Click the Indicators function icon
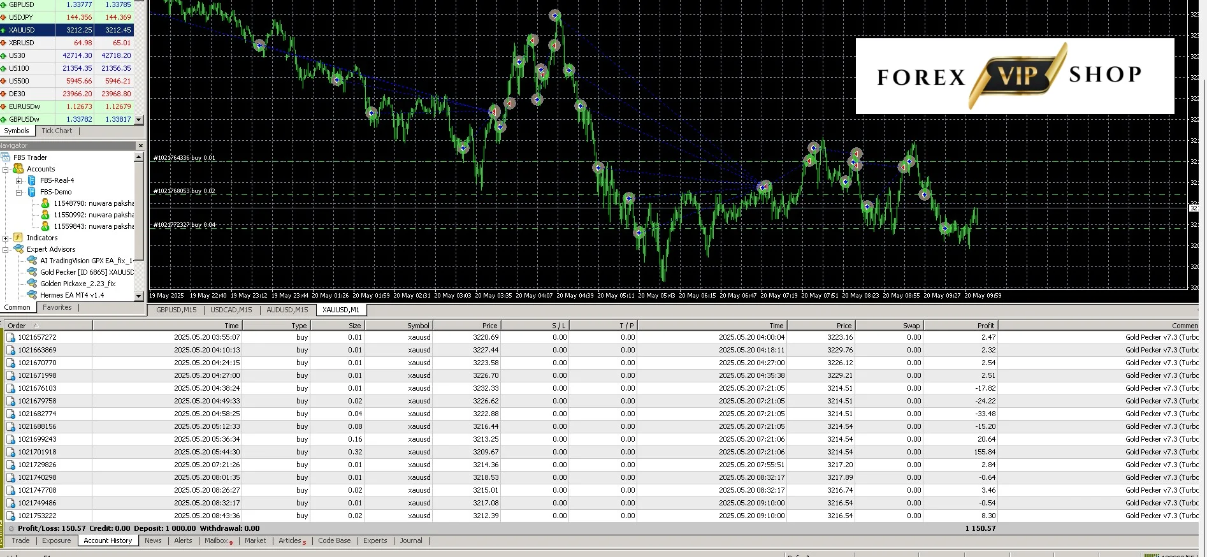The width and height of the screenshot is (1207, 557). click(18, 238)
